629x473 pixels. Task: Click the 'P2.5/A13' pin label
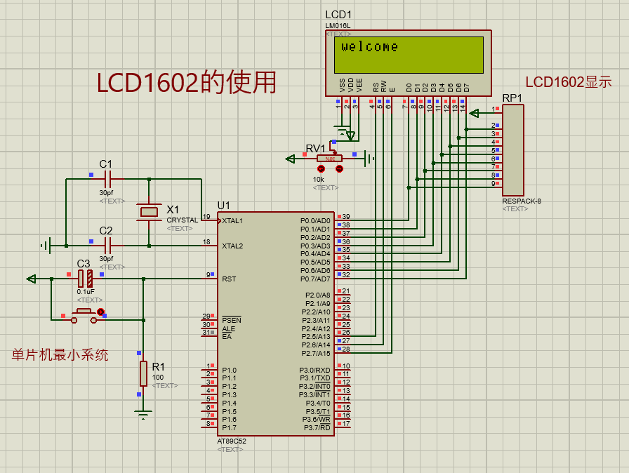point(316,337)
